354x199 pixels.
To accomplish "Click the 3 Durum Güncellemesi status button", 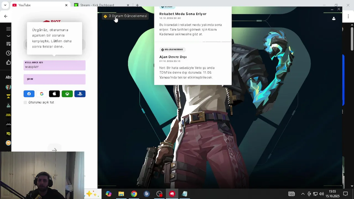I will click(x=125, y=16).
